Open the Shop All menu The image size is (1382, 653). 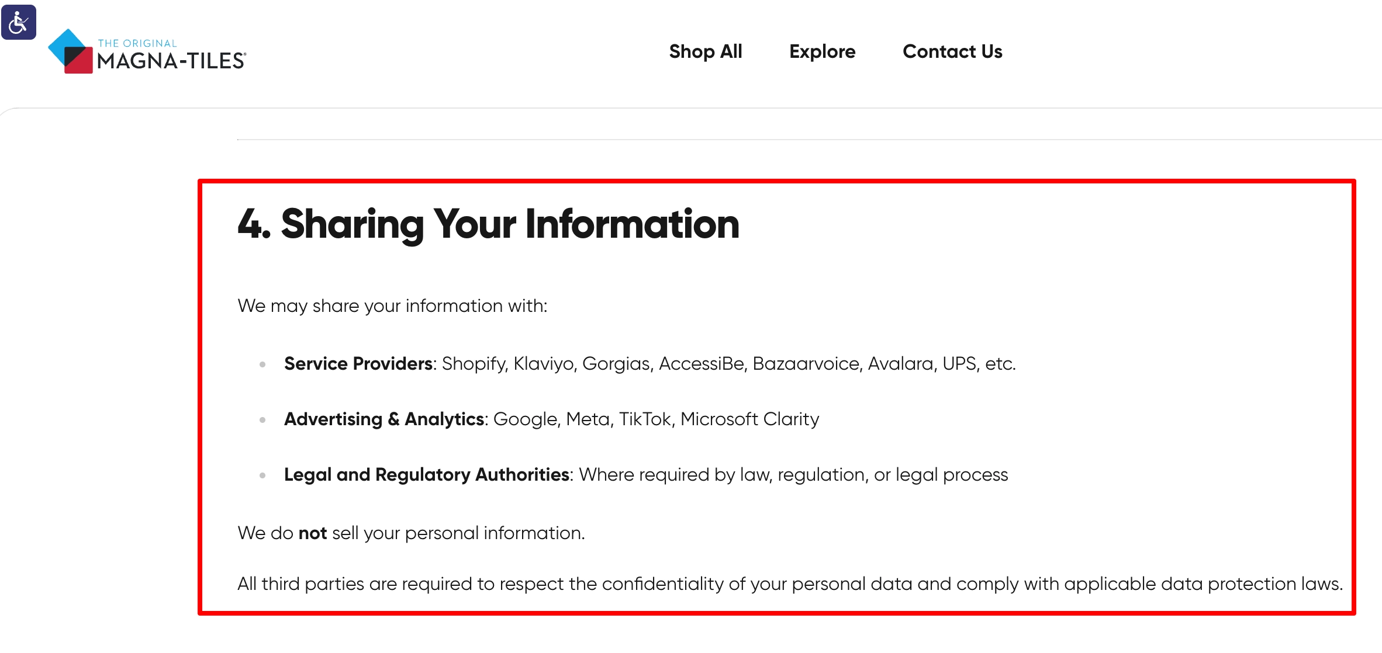(x=706, y=51)
